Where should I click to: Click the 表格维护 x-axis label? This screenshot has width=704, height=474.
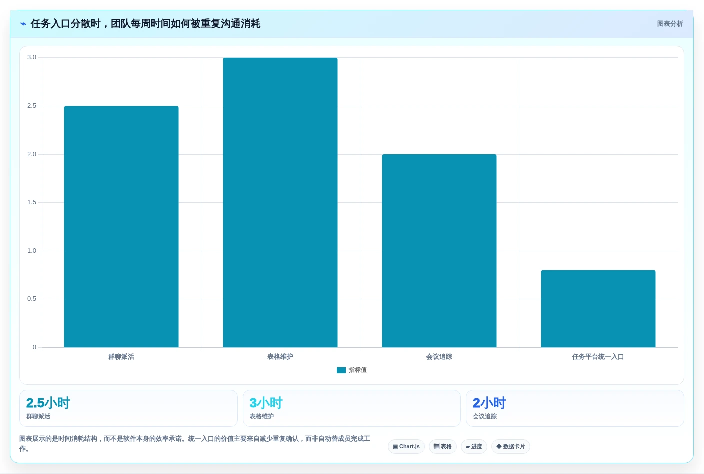click(280, 357)
